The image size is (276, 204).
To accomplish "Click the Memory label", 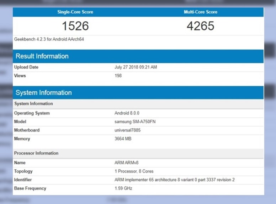I will point(22,139).
